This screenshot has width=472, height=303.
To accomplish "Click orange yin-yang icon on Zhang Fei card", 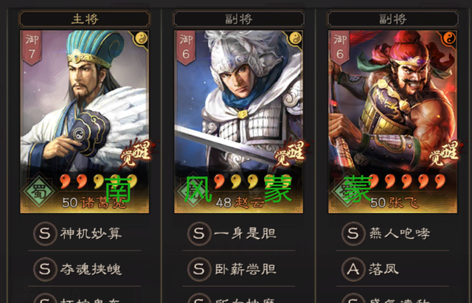I will [449, 38].
